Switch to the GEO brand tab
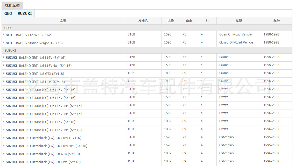295x166 pixels. click(8, 13)
